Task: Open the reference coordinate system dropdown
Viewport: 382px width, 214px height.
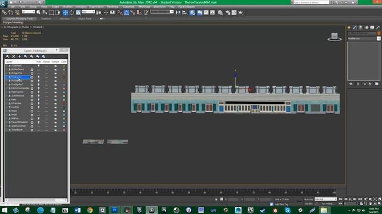Action: 88,12
